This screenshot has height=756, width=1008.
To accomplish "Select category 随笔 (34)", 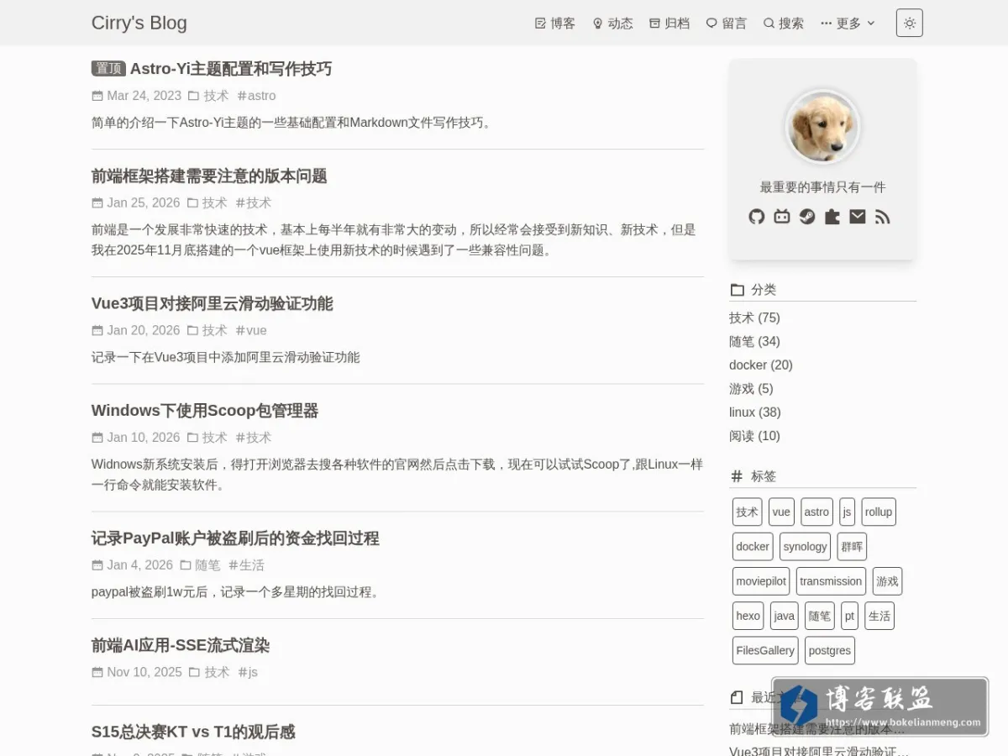I will click(x=754, y=341).
